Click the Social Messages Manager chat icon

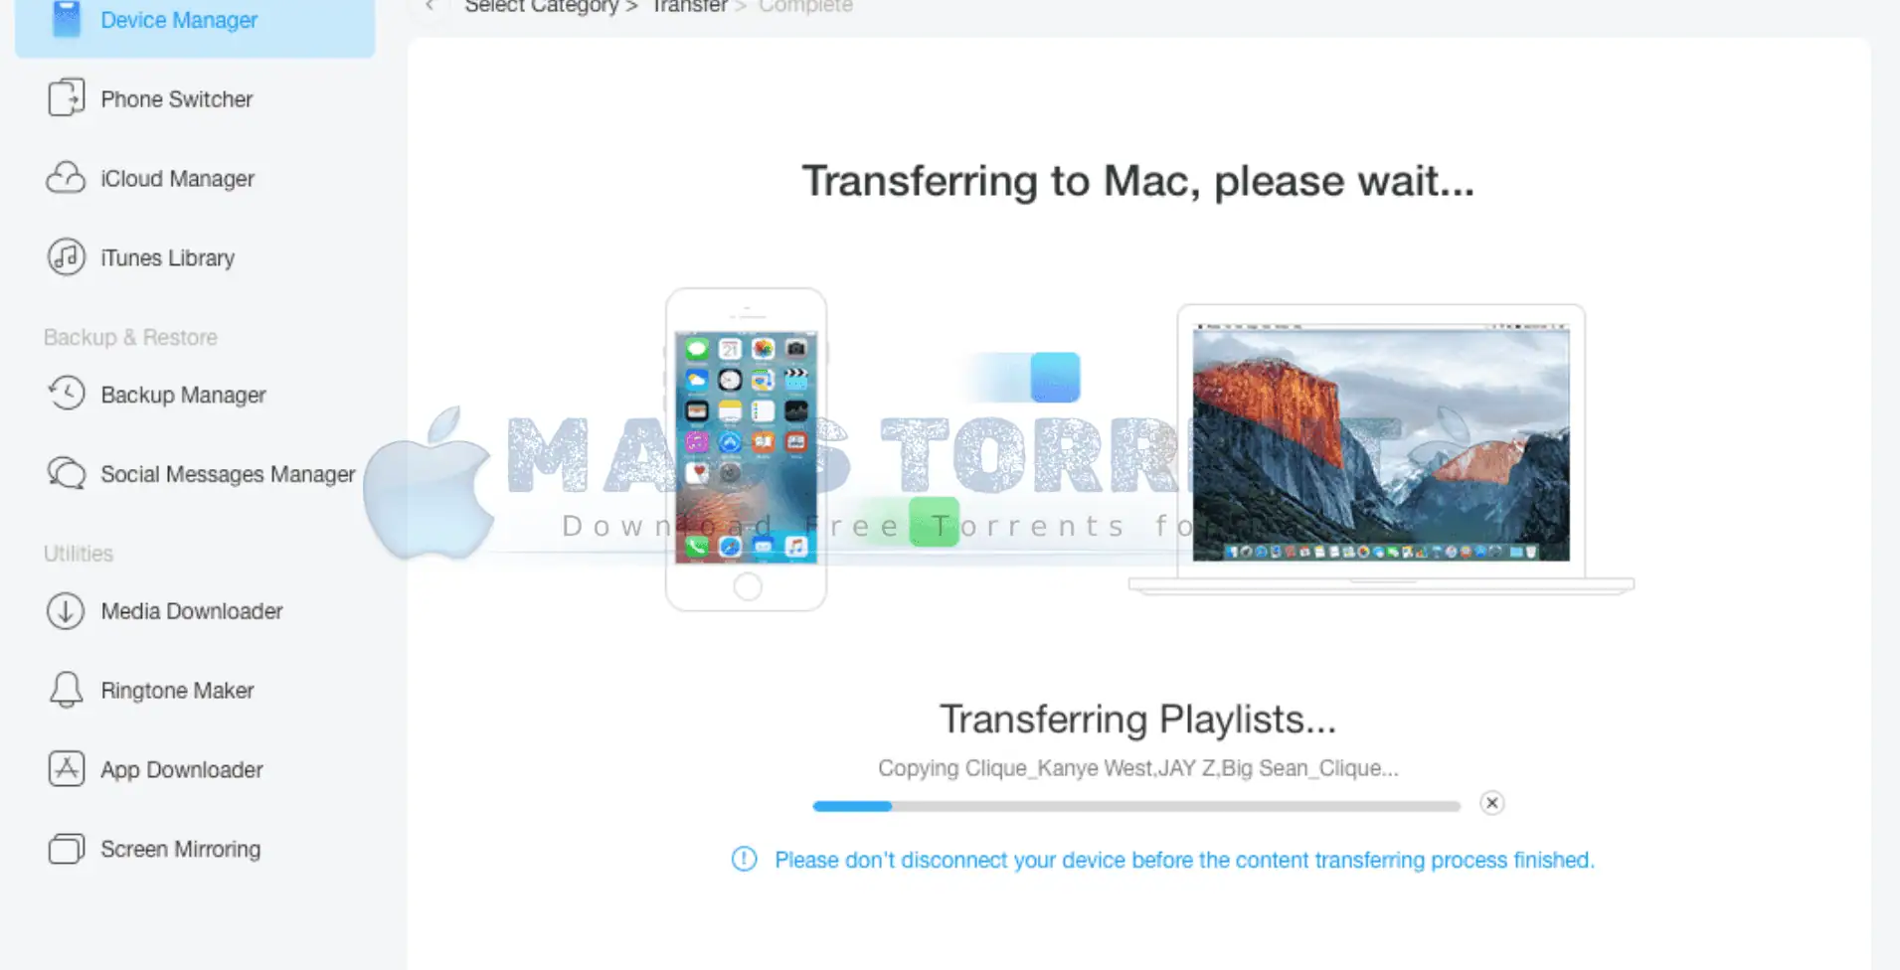click(x=67, y=473)
